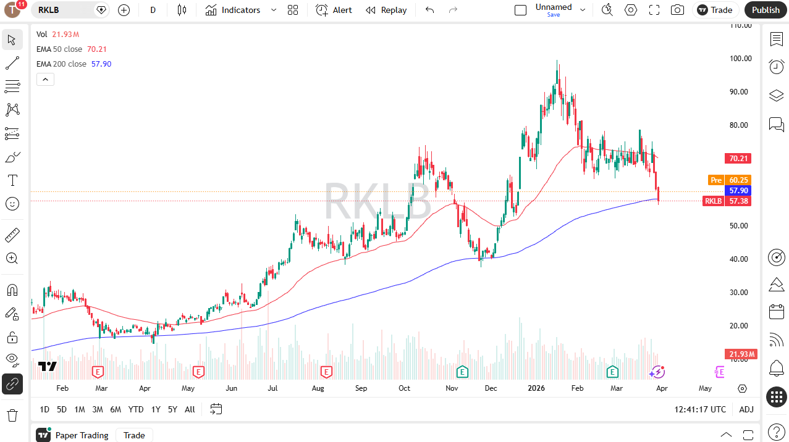Open the emoji icons tool
This screenshot has width=789, height=442.
tap(12, 204)
